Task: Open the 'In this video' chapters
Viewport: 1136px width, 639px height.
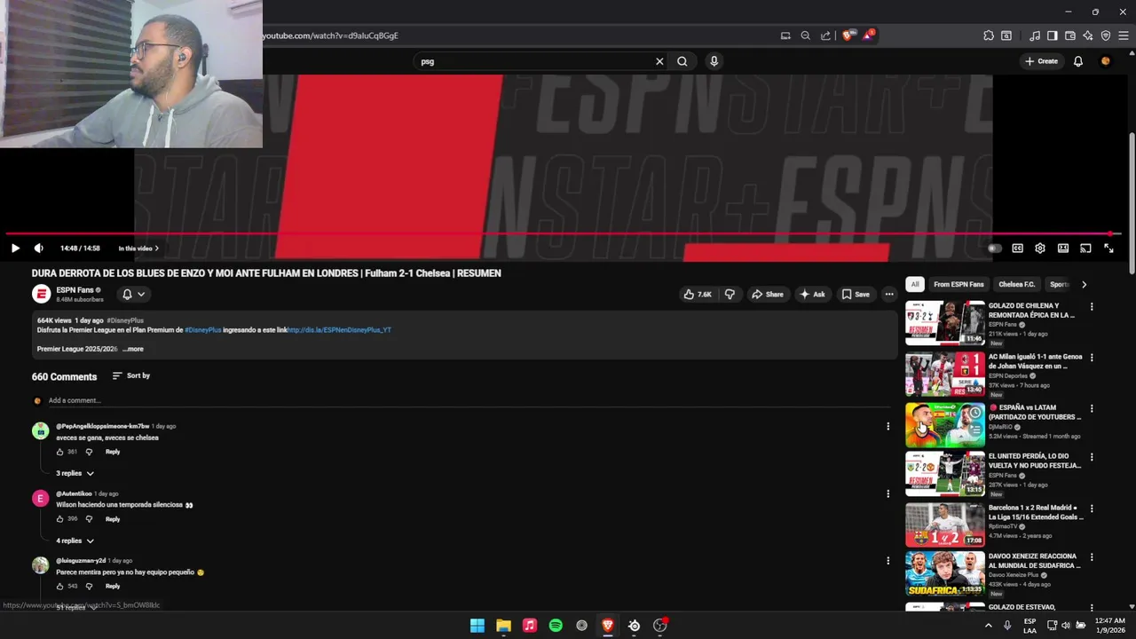Action: 138,248
